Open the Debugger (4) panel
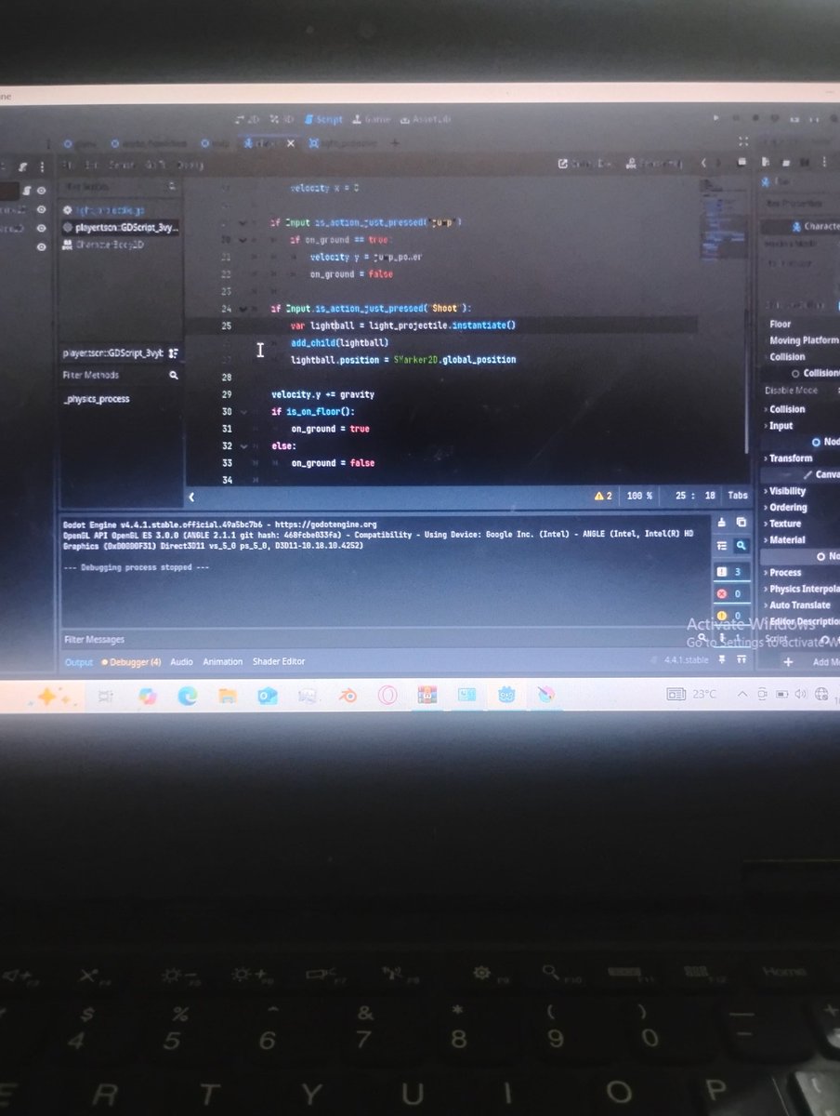Viewport: 840px width, 1116px height. [x=132, y=662]
